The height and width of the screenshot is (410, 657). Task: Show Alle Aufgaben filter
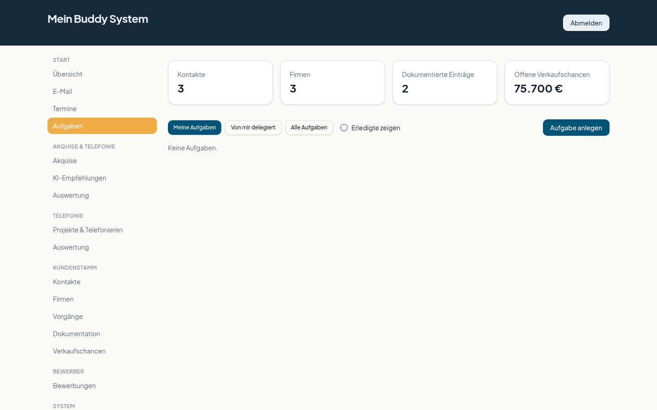click(x=309, y=128)
